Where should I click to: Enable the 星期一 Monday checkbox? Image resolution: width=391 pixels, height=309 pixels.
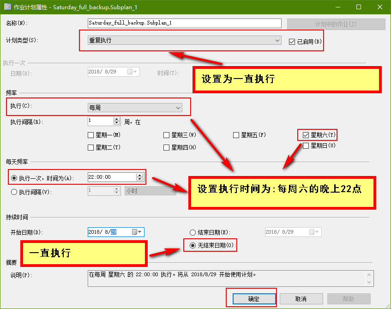[x=91, y=135]
